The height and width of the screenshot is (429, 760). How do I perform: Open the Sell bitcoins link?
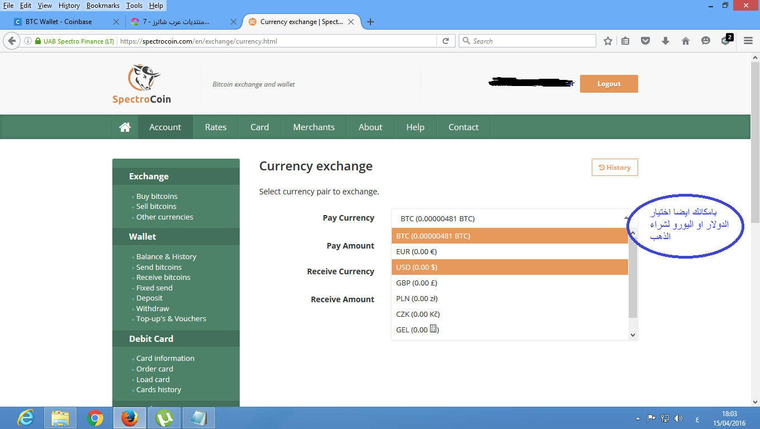pyautogui.click(x=156, y=206)
